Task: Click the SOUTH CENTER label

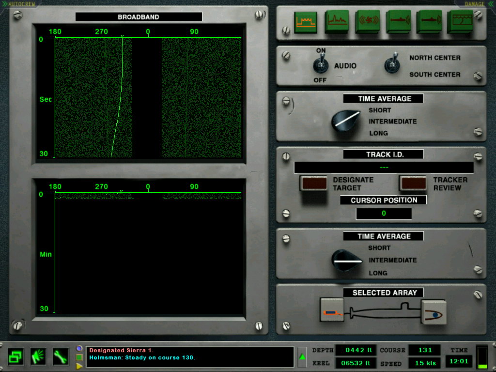Action: 435,75
